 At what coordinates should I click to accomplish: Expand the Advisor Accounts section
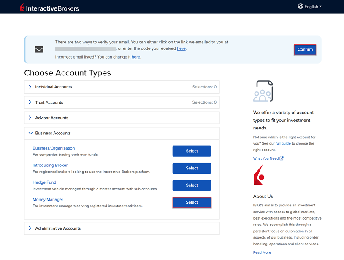point(51,118)
